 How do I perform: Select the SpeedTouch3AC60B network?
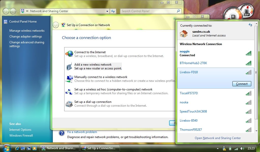coord(216,111)
